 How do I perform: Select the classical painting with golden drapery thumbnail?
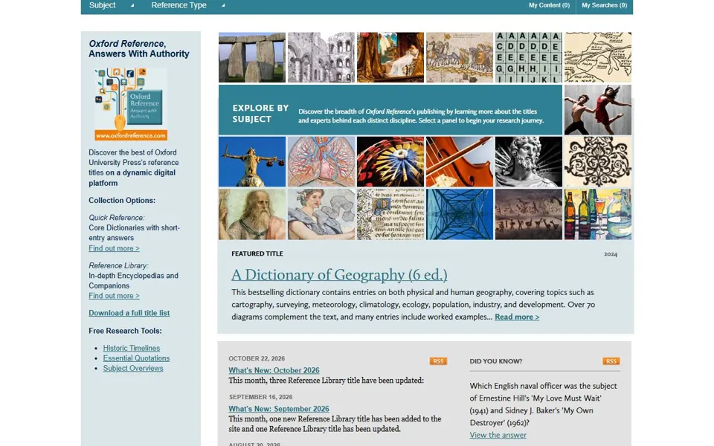[x=390, y=57]
